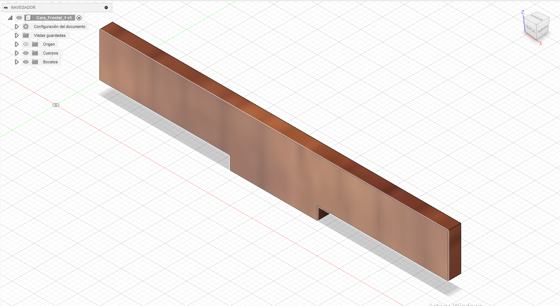The width and height of the screenshot is (560, 306).
Task: Activate the Cara_Frontal_1 v1 component radio button
Action: tap(79, 18)
